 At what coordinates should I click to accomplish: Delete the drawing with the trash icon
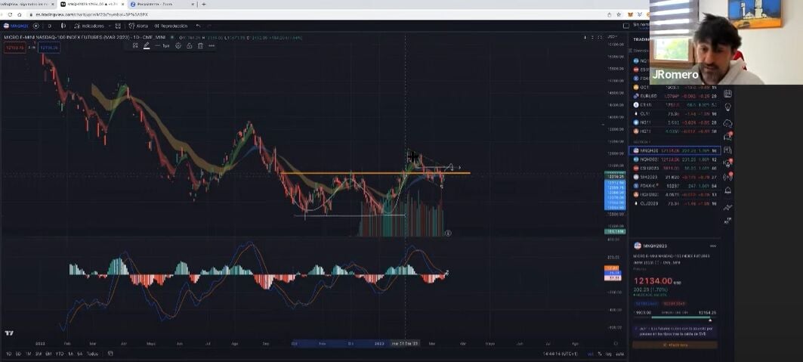pos(200,45)
